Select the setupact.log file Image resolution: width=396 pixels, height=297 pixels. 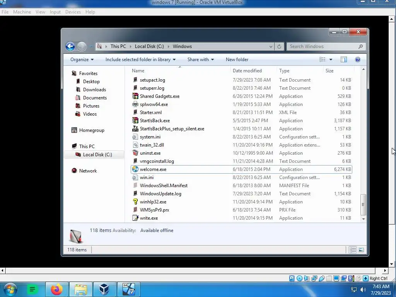152,80
